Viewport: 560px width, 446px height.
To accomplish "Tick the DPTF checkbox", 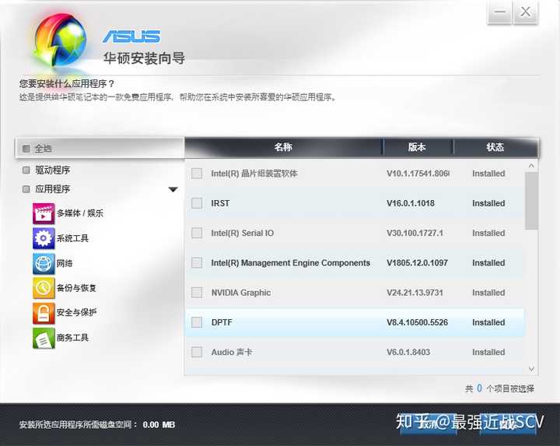I will (x=197, y=322).
